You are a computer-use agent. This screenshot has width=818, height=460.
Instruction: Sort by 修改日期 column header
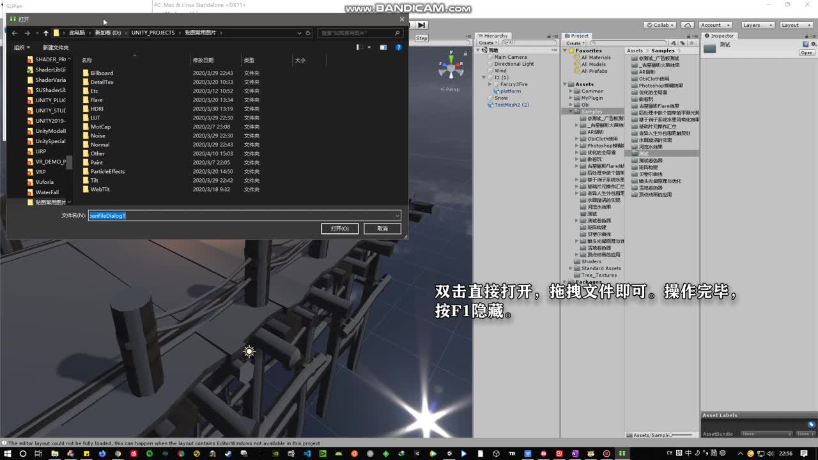pyautogui.click(x=203, y=60)
